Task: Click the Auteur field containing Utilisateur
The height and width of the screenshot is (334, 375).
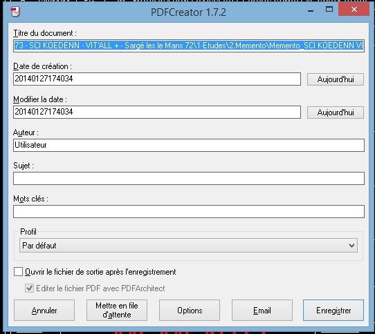Action: click(x=189, y=145)
